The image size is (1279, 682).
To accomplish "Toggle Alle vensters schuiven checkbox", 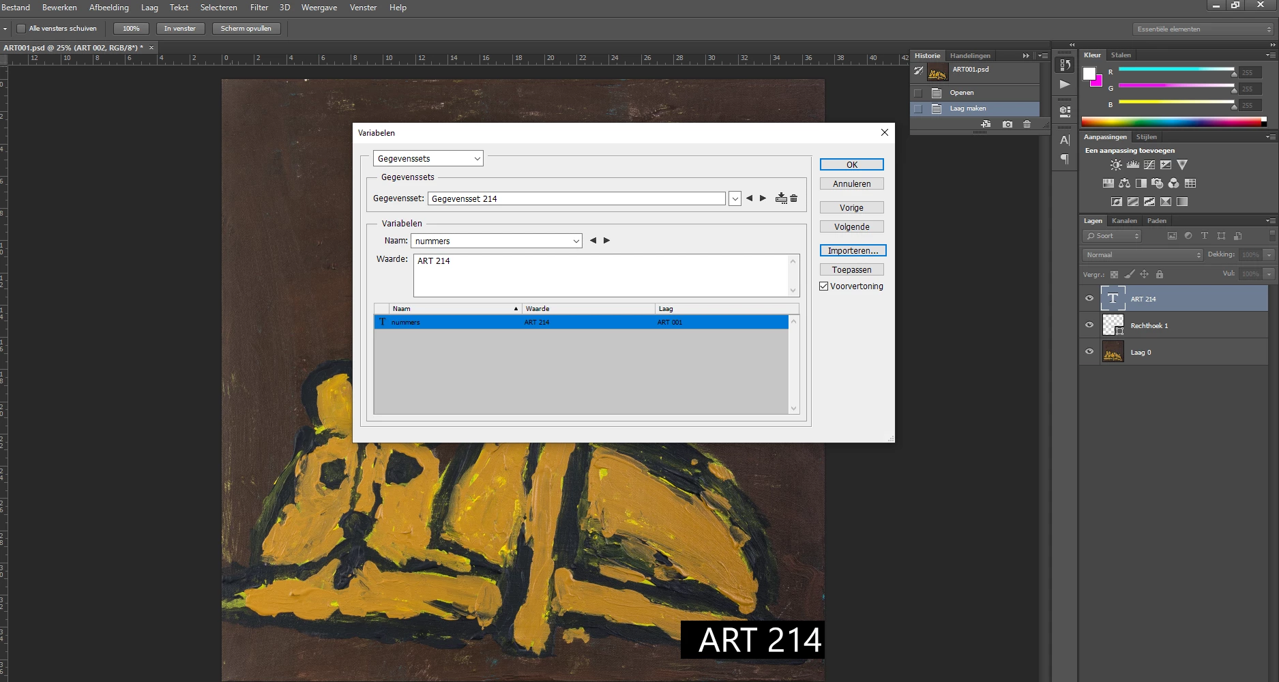I will (21, 29).
